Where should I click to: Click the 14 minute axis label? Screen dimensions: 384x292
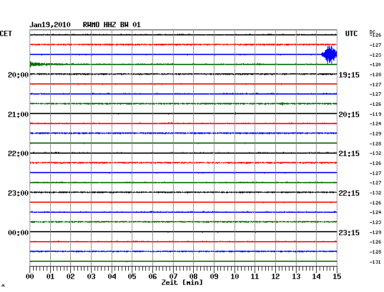tap(316, 277)
